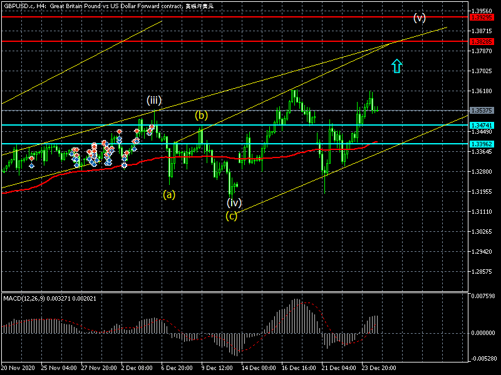
Task: Select the white (iv) wave label
Action: (x=234, y=202)
